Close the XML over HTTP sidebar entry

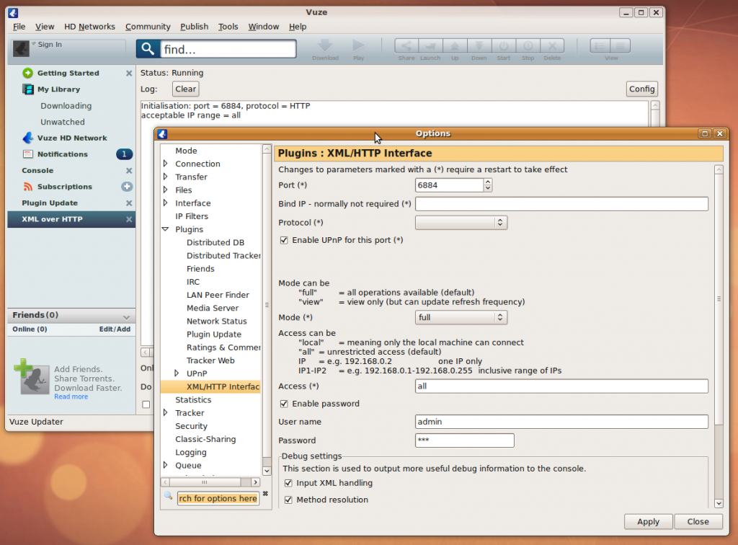click(x=129, y=219)
